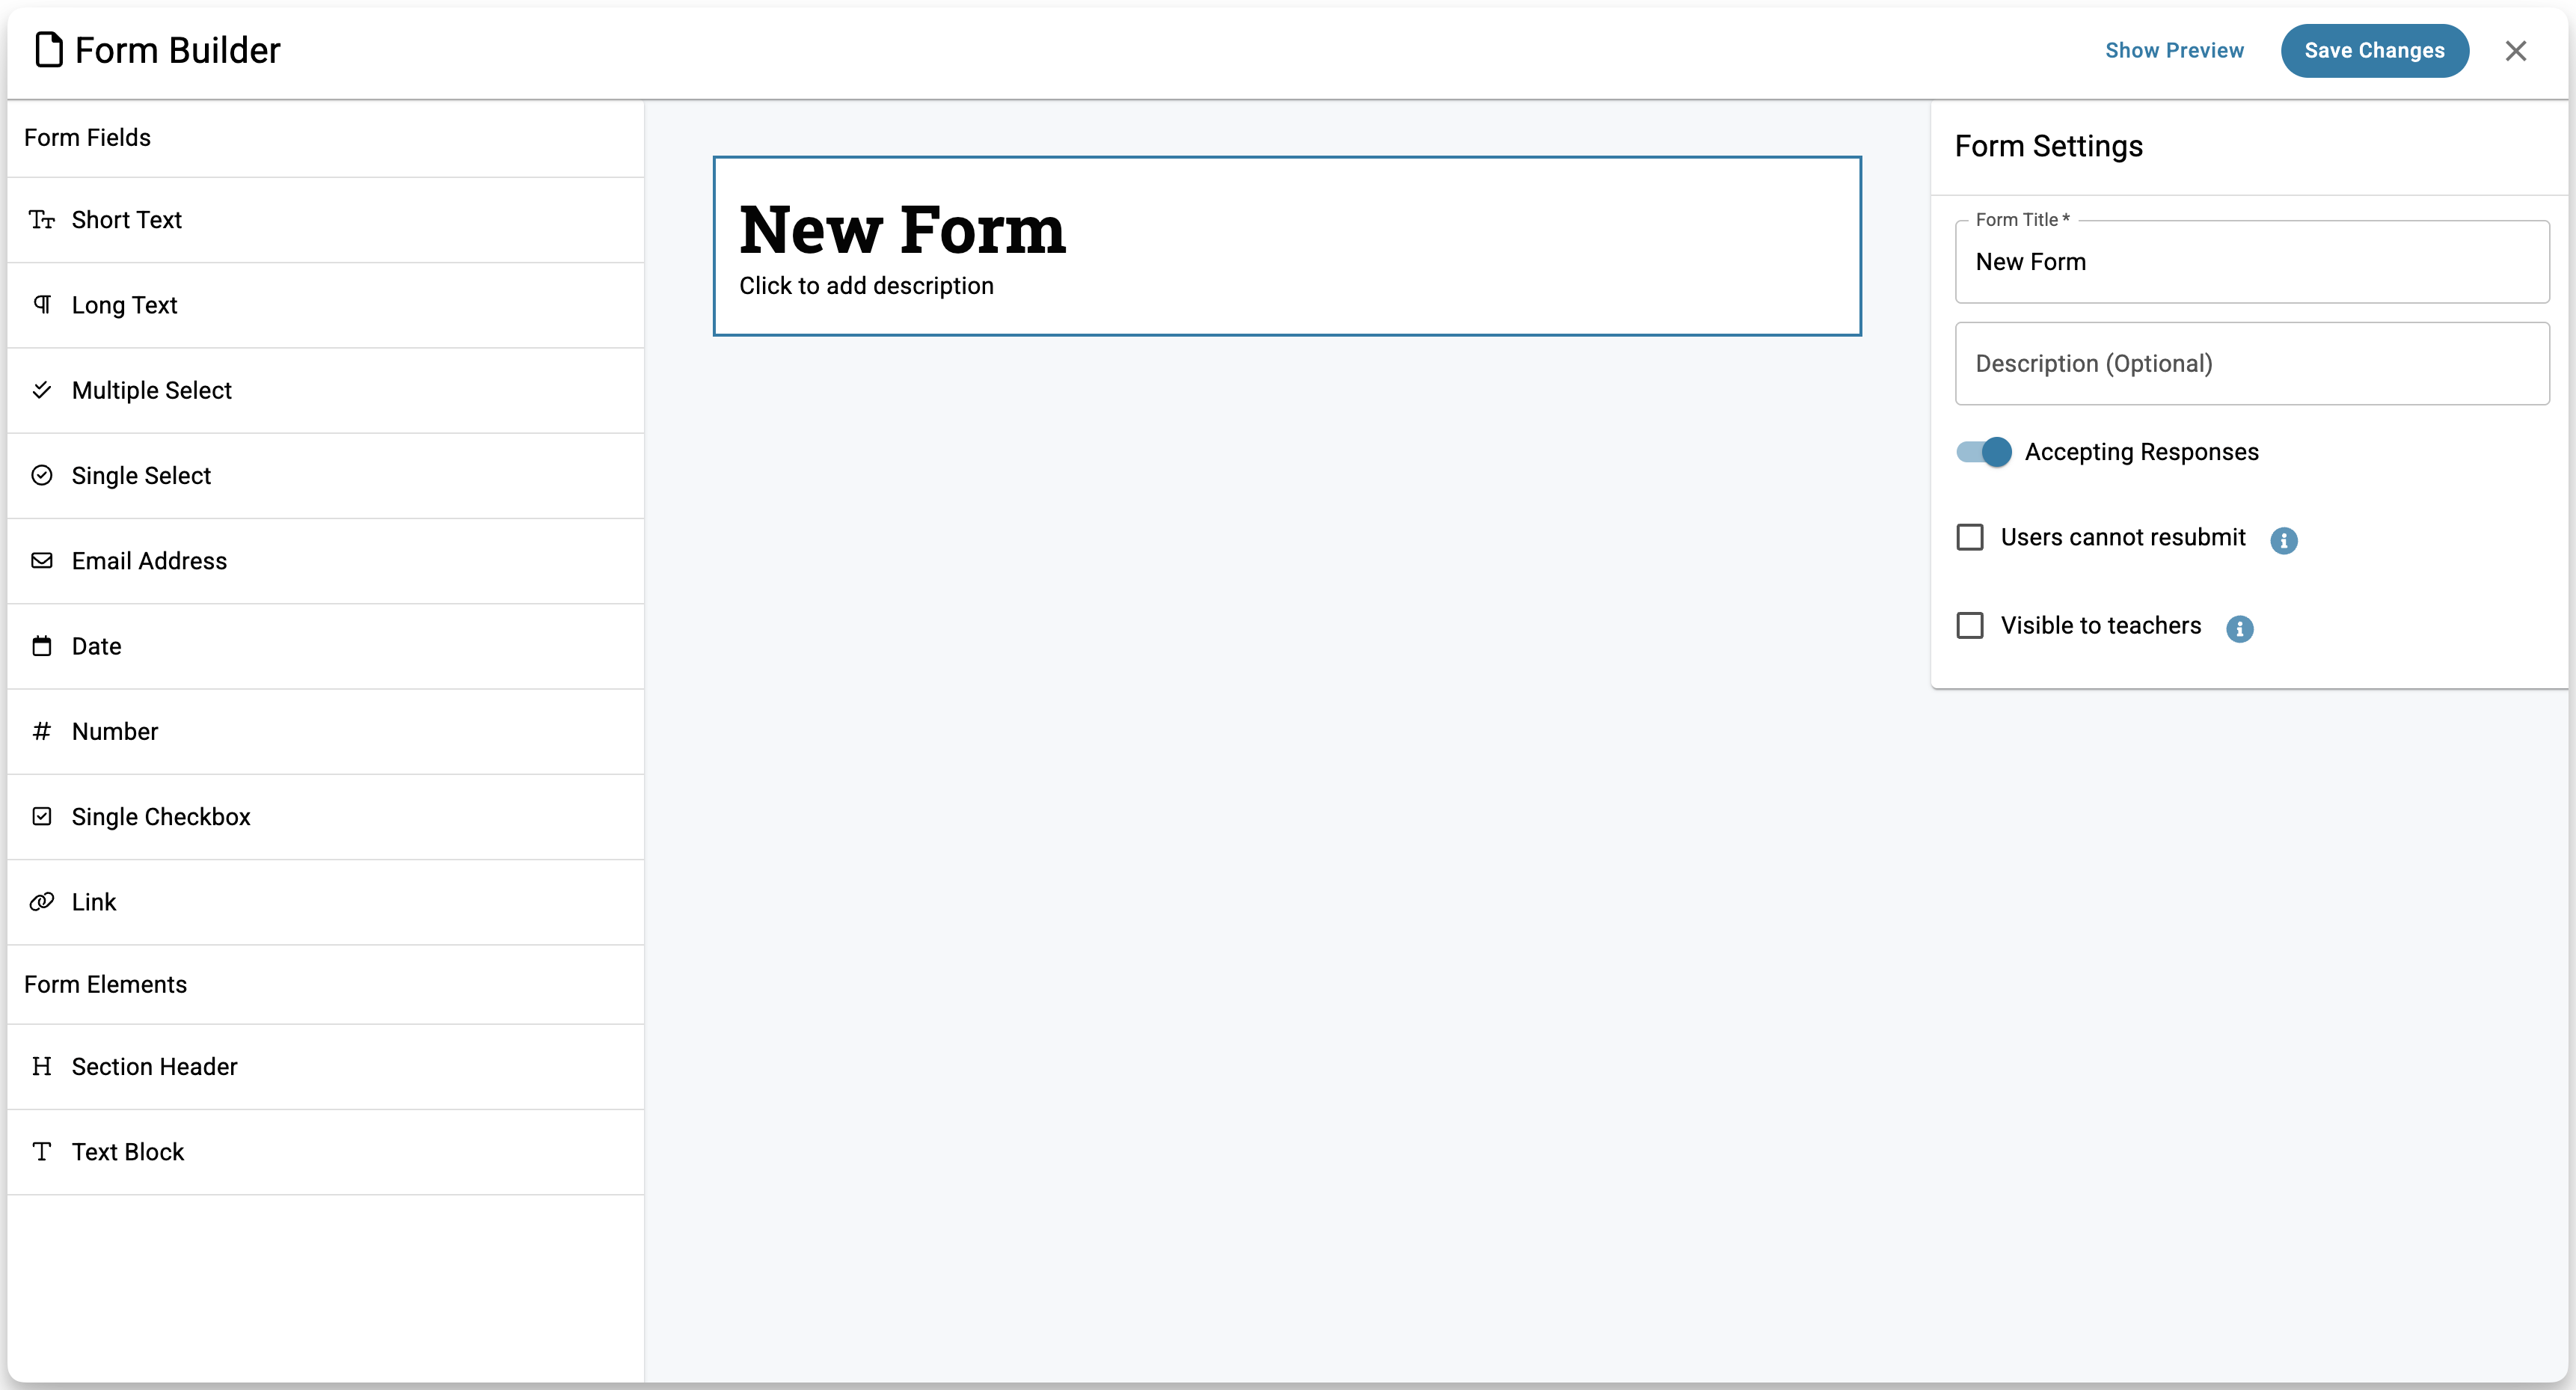Enable the Visible to teachers checkbox
Image resolution: width=2576 pixels, height=1390 pixels.
tap(1970, 626)
